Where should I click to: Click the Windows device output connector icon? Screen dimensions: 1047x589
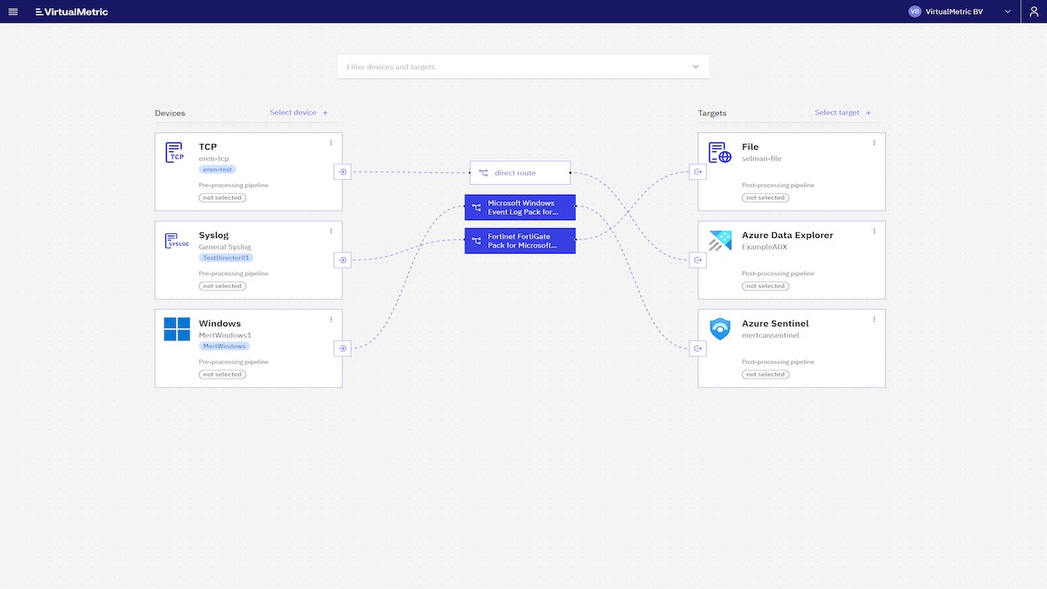point(343,348)
